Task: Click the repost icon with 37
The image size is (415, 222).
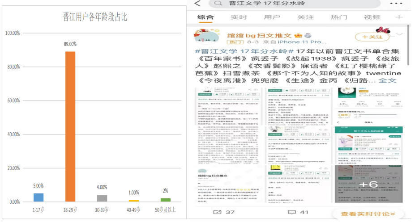Action: tap(219, 212)
